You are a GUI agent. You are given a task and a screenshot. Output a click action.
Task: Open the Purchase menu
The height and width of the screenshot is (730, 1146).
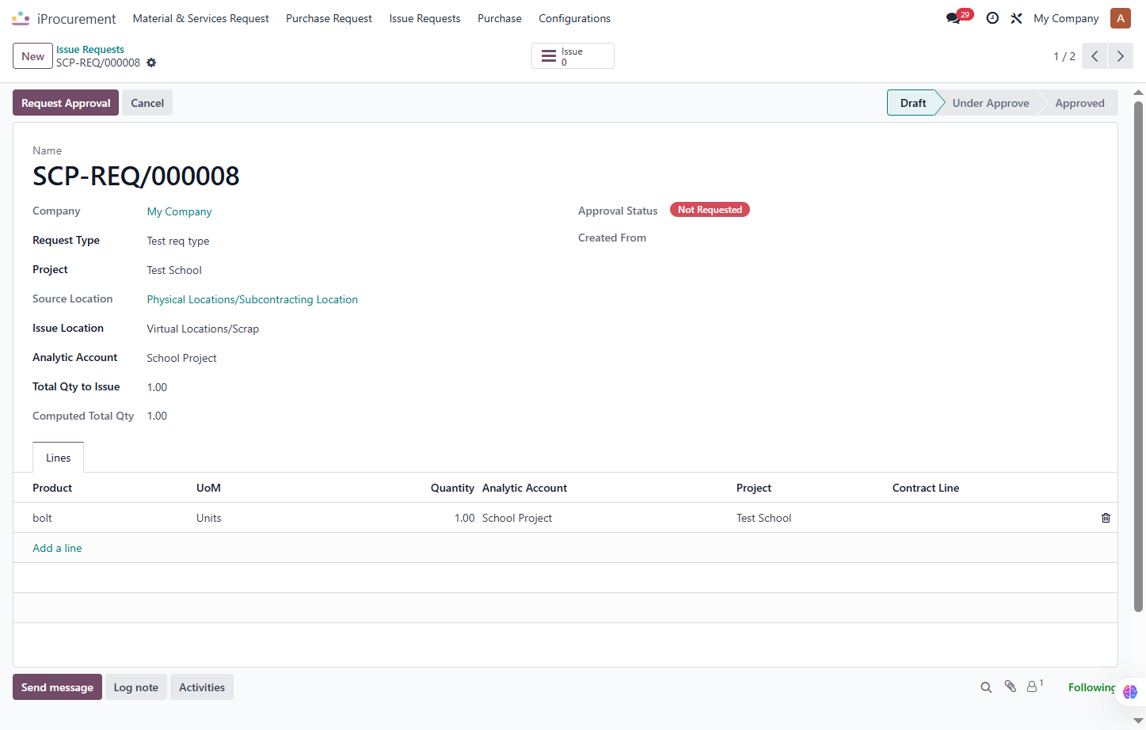[500, 18]
